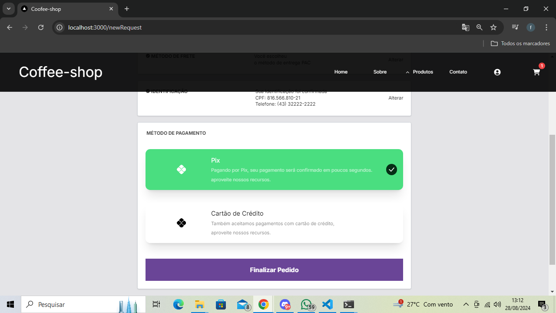The image size is (556, 313).
Task: Open the user account icon
Action: pos(497,72)
